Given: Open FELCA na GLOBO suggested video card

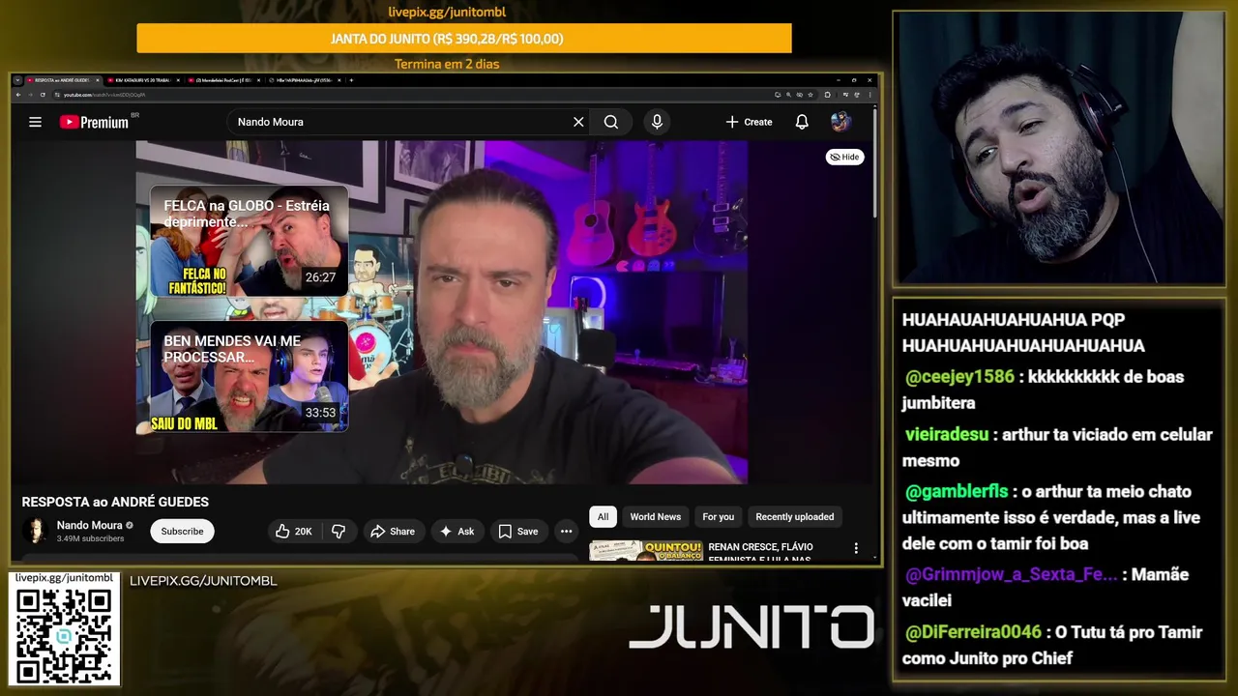Looking at the screenshot, I should click(x=249, y=242).
